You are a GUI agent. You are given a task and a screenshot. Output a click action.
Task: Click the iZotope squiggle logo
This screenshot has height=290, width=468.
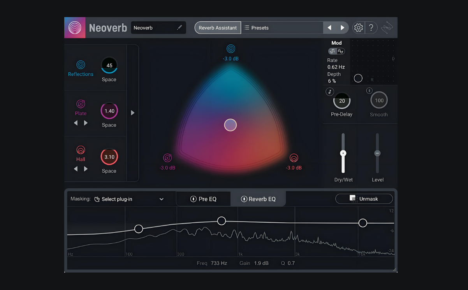click(387, 28)
